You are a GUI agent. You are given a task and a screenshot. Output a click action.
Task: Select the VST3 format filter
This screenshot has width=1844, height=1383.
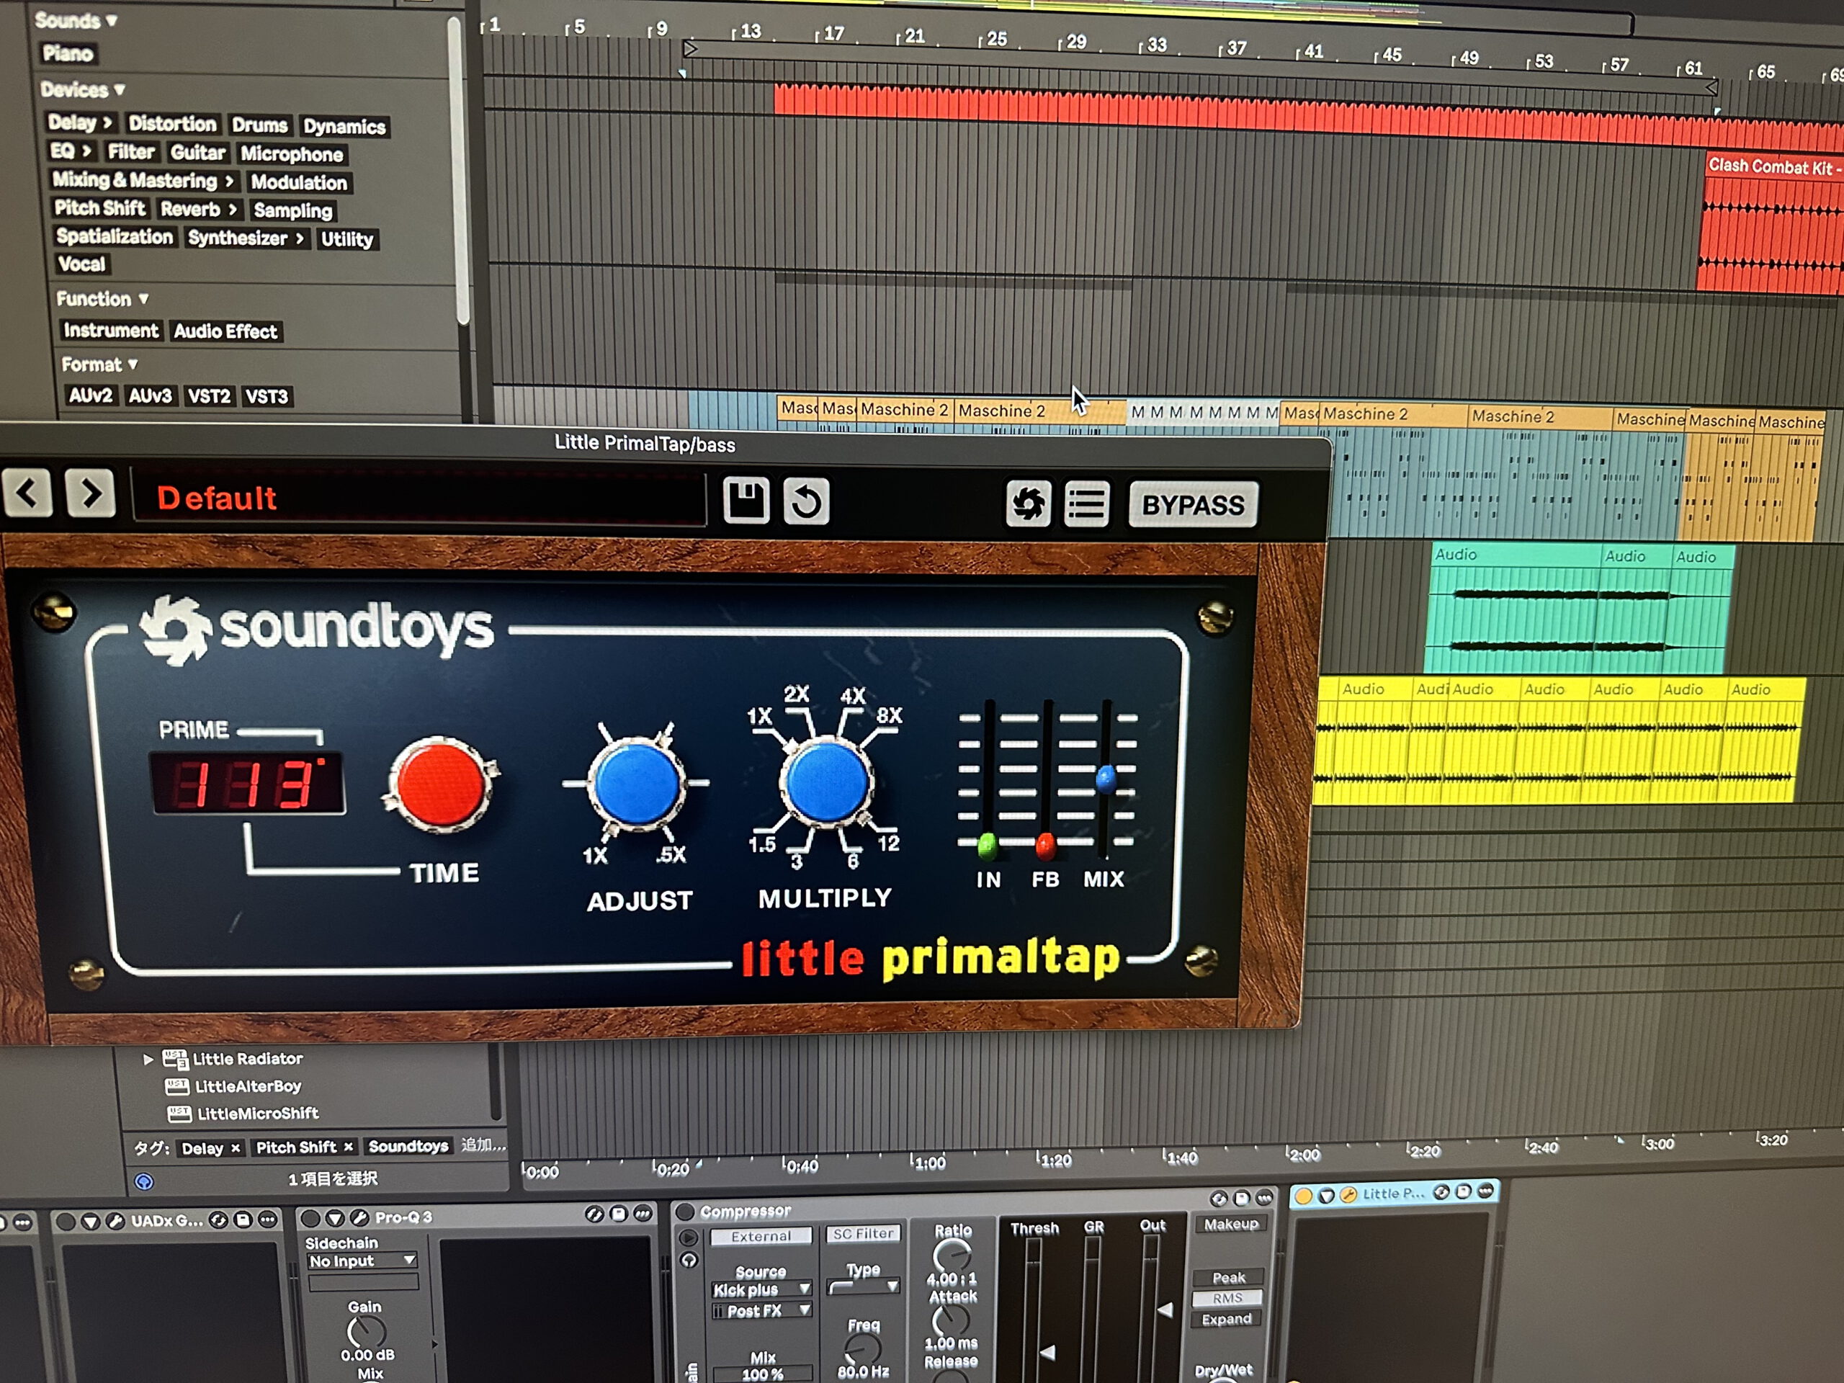(267, 397)
